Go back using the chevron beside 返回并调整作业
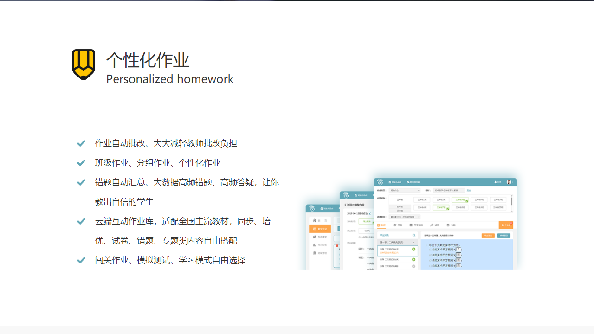594x334 pixels. click(345, 205)
